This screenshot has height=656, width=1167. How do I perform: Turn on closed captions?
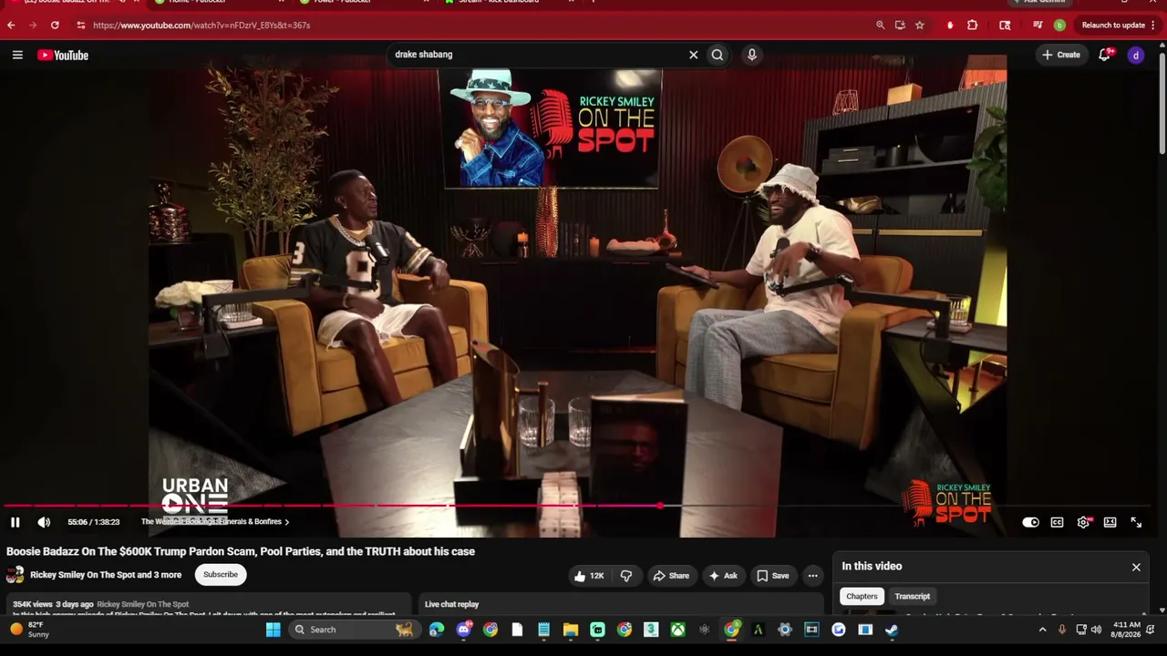[1057, 522]
